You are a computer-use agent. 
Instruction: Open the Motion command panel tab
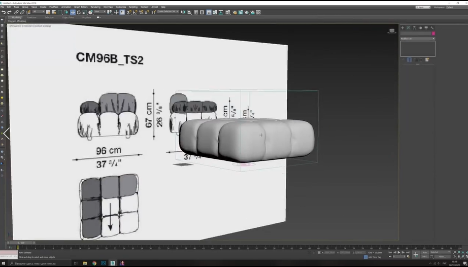click(x=420, y=28)
